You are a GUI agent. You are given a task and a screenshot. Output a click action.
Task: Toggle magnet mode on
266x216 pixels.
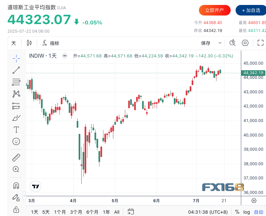pos(16,186)
